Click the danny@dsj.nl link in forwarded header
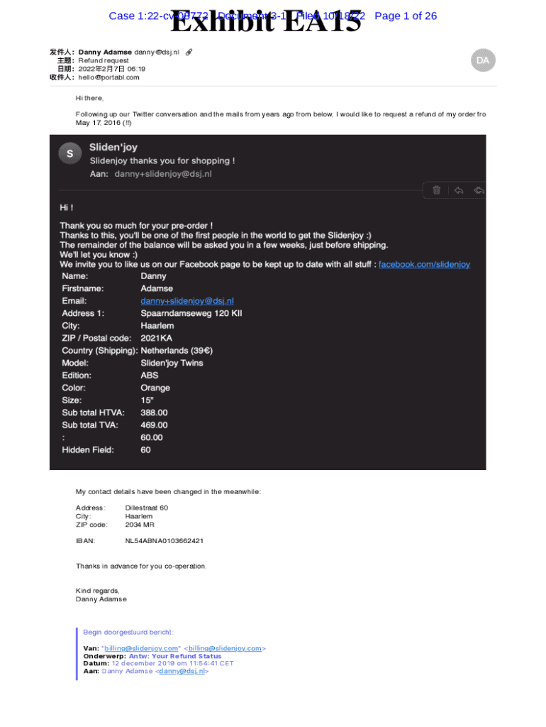Screen dimensions: 546x727 [x=182, y=671]
